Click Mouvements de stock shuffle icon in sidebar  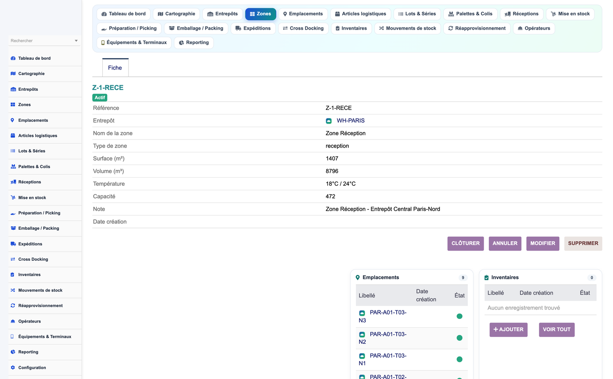pyautogui.click(x=13, y=290)
